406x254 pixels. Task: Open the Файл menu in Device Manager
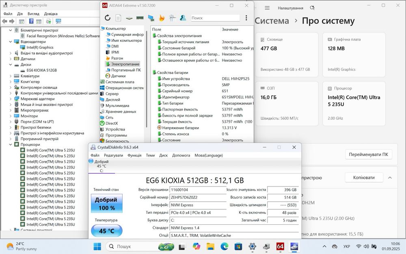pos(8,14)
